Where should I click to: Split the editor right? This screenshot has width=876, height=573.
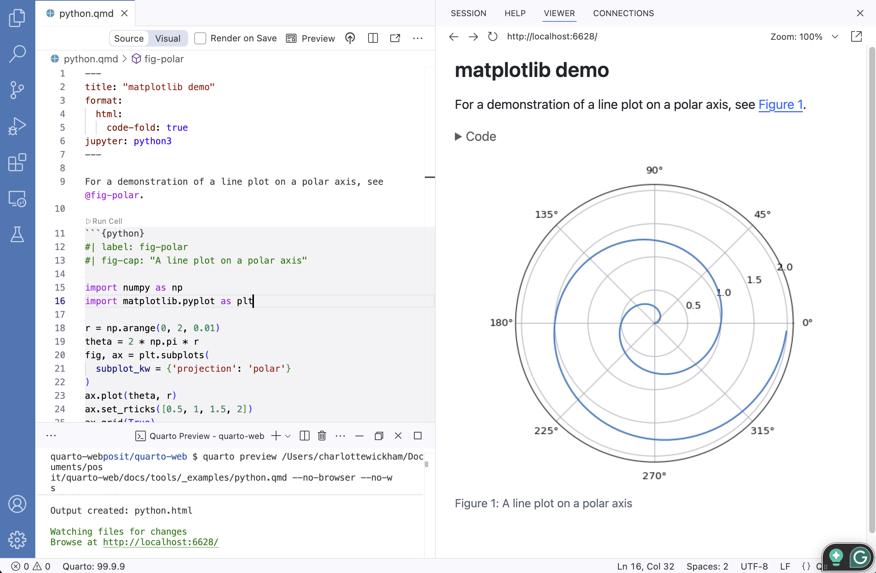[x=373, y=38]
